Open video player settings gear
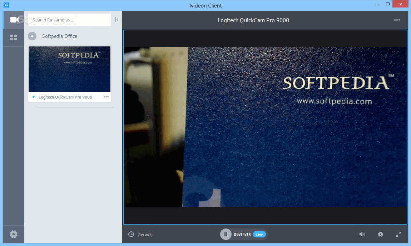Screen dimensions: 411x246 pyautogui.click(x=381, y=234)
